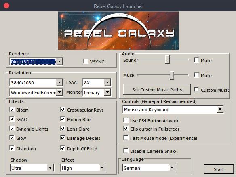236x177 pixels.
Task: Open the Renderer dropdown showing Direct3D 11
Action: pos(36,62)
